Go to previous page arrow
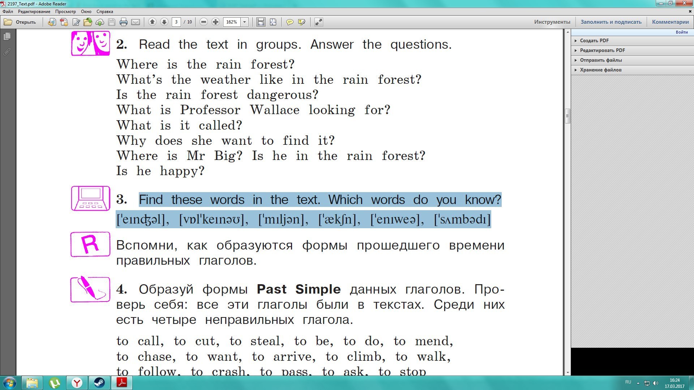The image size is (694, 390). (x=152, y=22)
